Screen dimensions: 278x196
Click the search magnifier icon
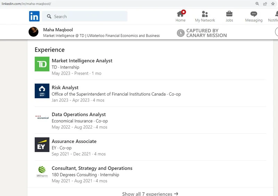(49, 16)
